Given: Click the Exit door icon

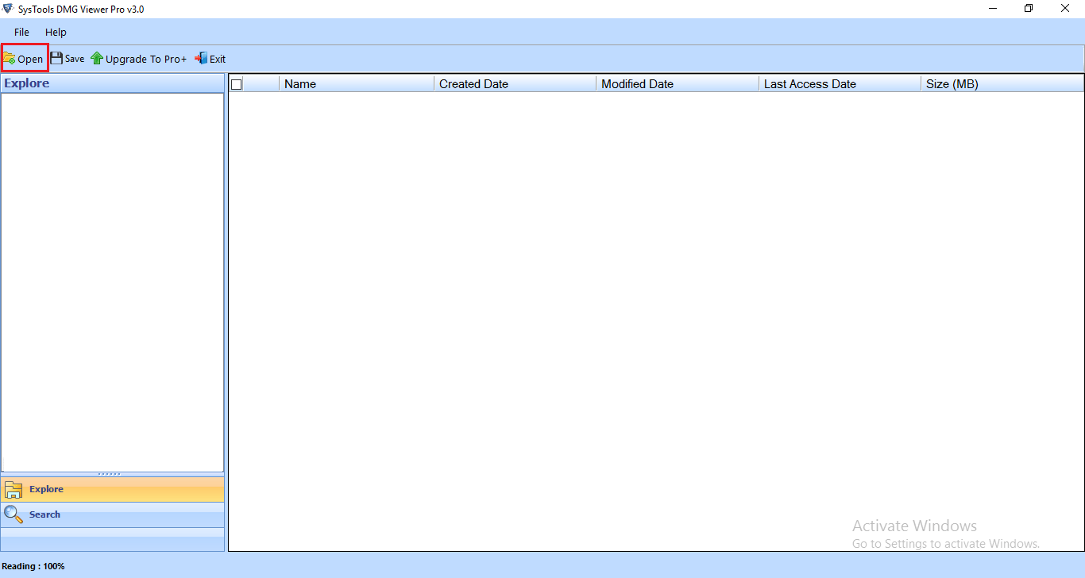Looking at the screenshot, I should click(201, 58).
